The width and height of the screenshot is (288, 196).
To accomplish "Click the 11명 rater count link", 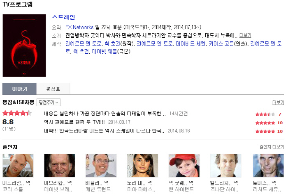I will (9, 129).
